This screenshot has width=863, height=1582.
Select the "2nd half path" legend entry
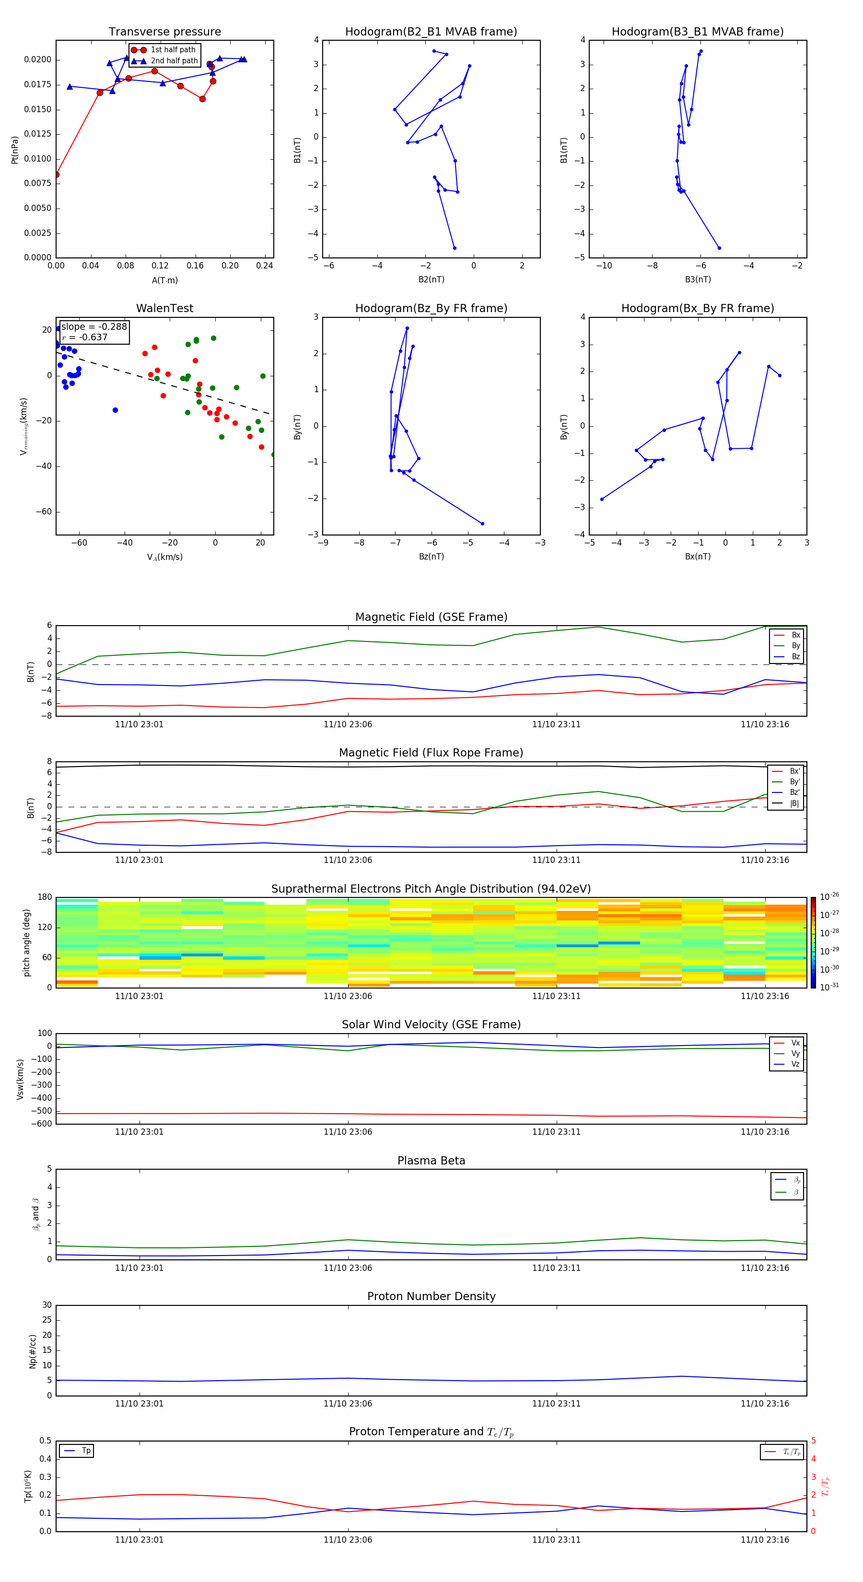pos(164,61)
